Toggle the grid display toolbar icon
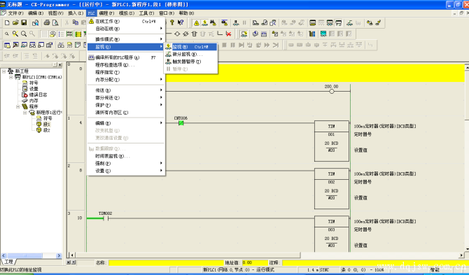The image size is (469, 275). click(44, 34)
